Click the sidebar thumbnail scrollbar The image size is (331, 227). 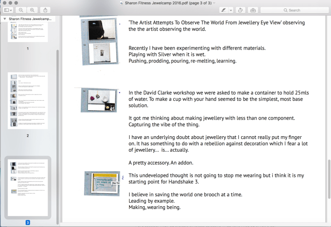(x=58, y=132)
